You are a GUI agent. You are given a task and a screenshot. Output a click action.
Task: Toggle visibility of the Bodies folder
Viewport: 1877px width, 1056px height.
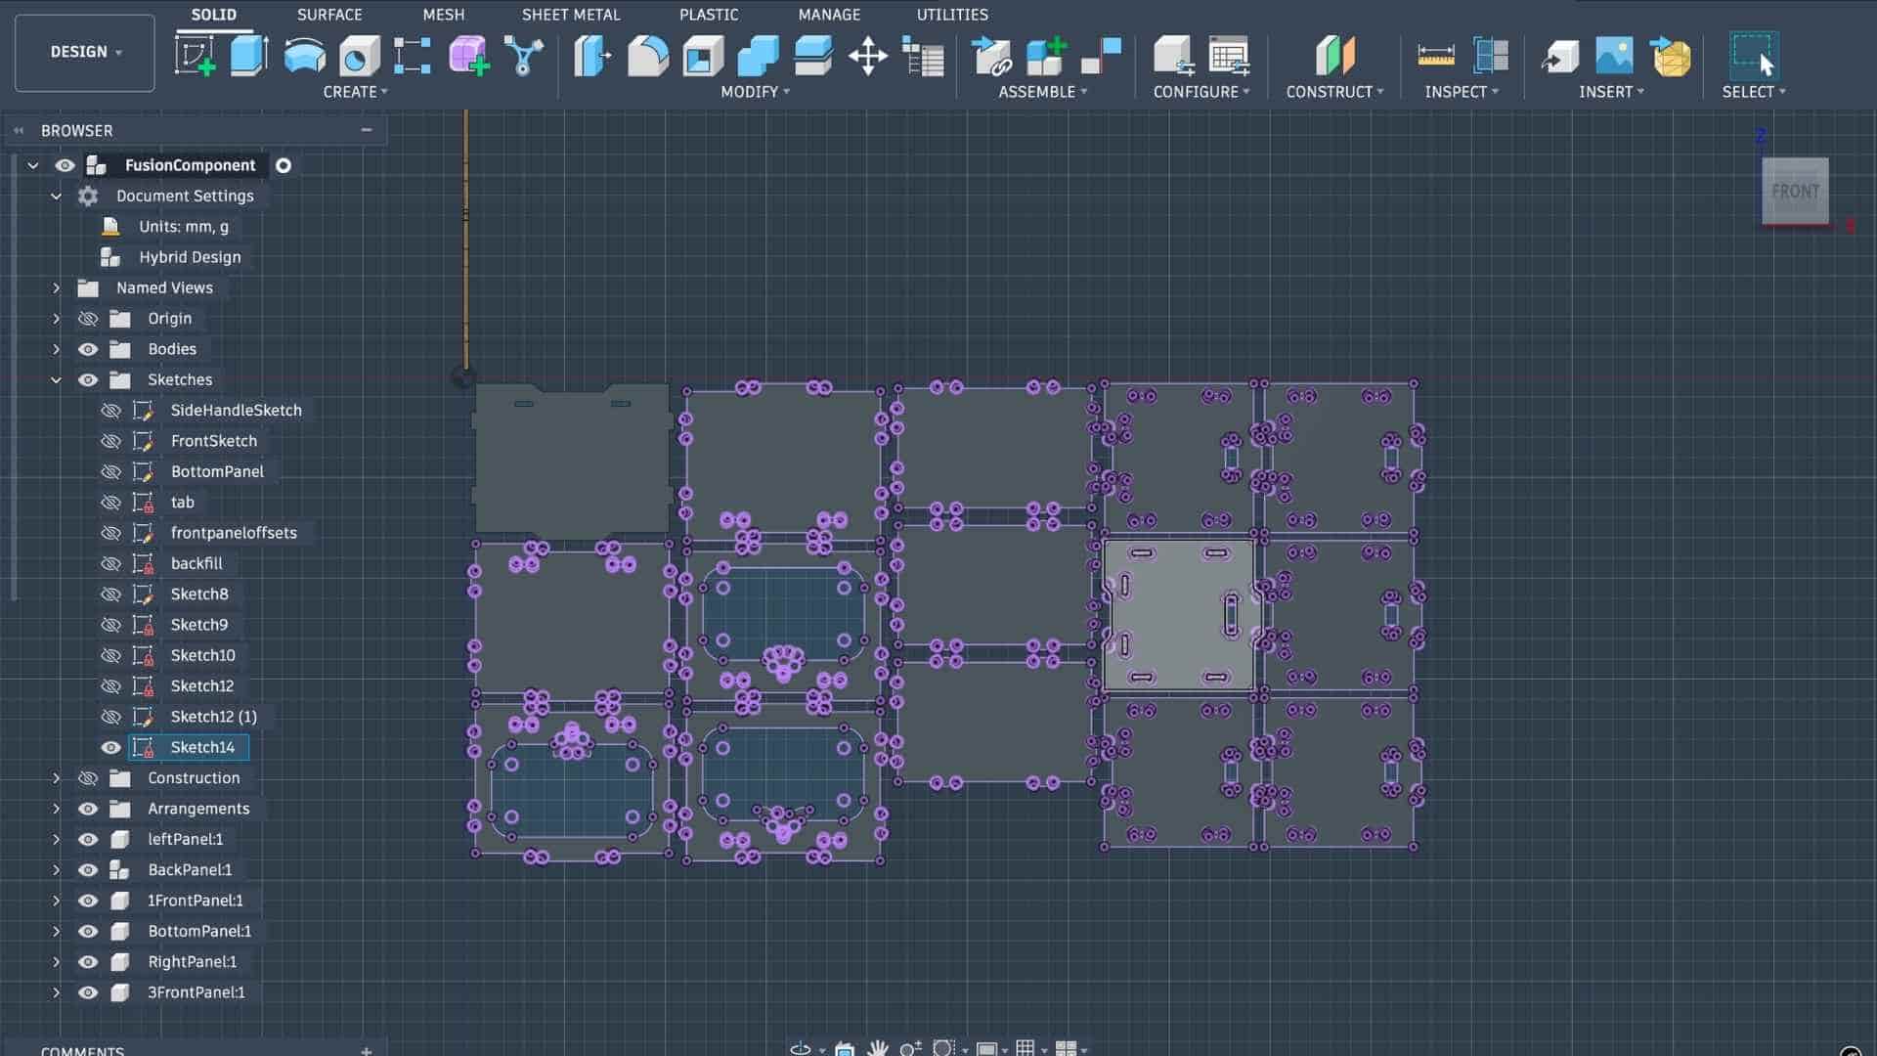(88, 349)
